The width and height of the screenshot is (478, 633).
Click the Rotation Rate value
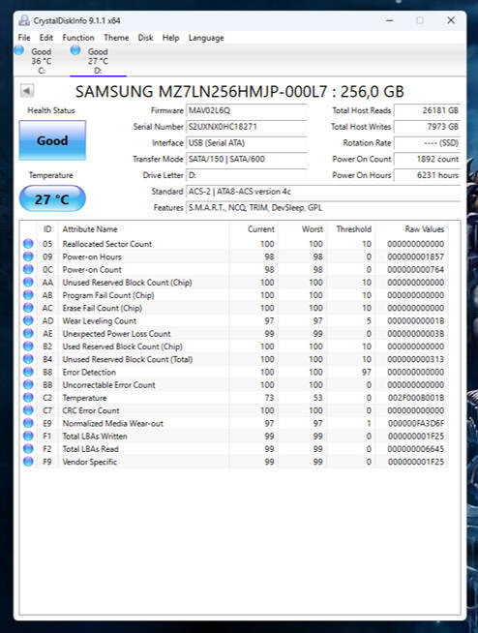click(x=427, y=143)
